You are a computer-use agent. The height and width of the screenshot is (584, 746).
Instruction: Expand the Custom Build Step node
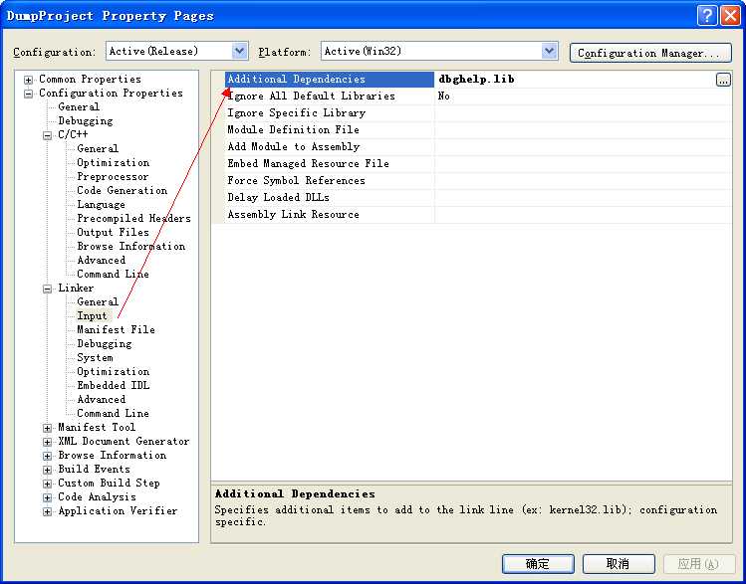point(47,484)
